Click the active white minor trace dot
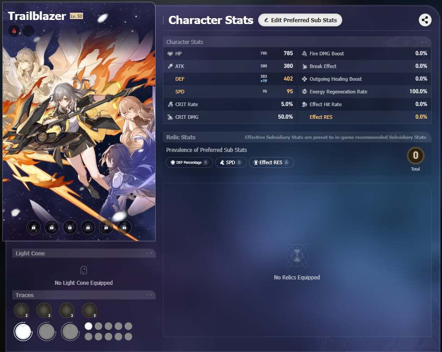Screen dimensions: 442x352 [88, 326]
